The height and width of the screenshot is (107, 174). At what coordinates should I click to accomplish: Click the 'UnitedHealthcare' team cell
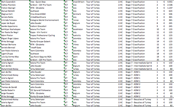[38, 17]
